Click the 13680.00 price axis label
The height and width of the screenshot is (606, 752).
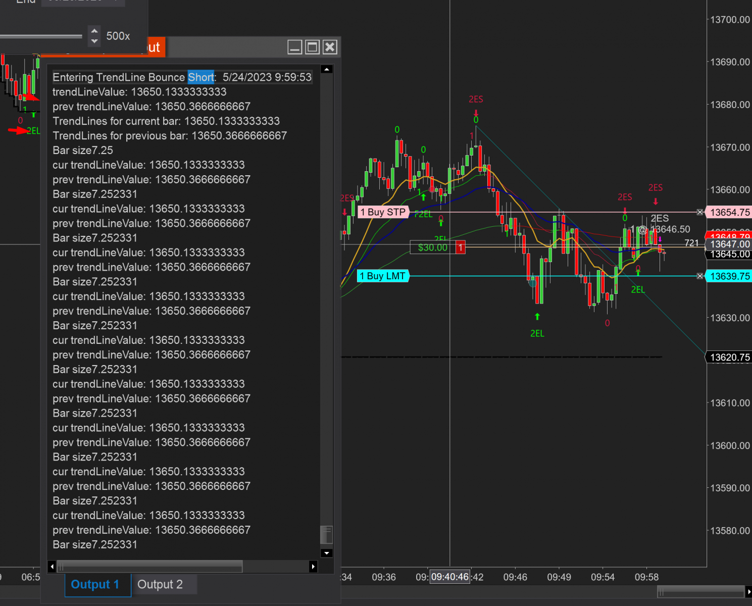730,105
